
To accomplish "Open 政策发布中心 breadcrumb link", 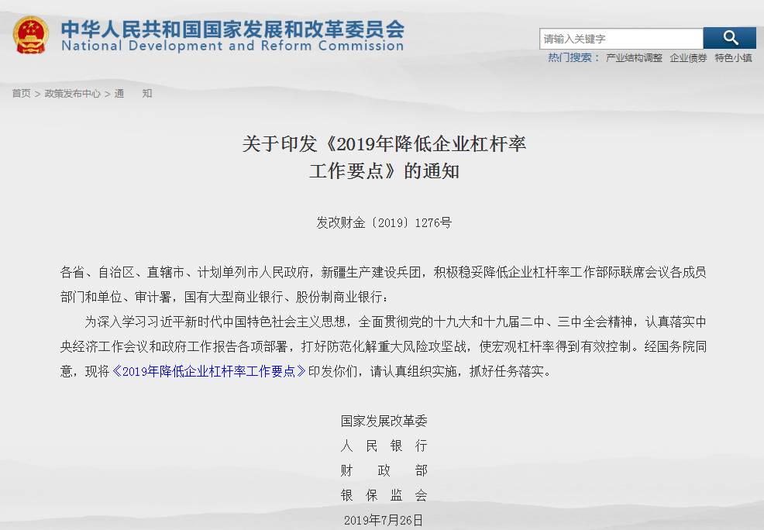I will [x=73, y=93].
